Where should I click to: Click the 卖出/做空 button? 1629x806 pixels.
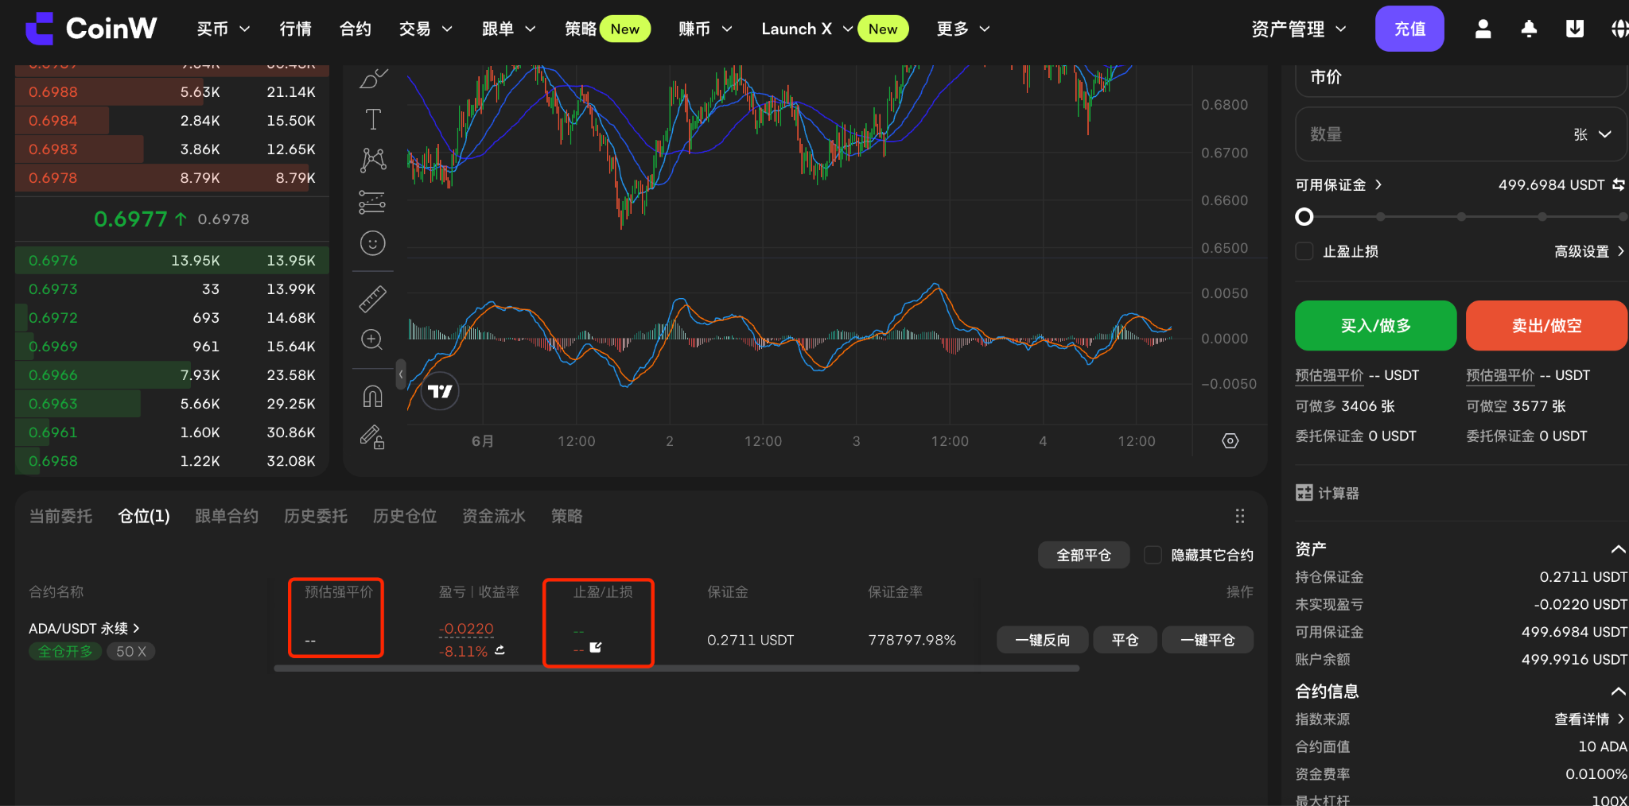click(x=1547, y=325)
